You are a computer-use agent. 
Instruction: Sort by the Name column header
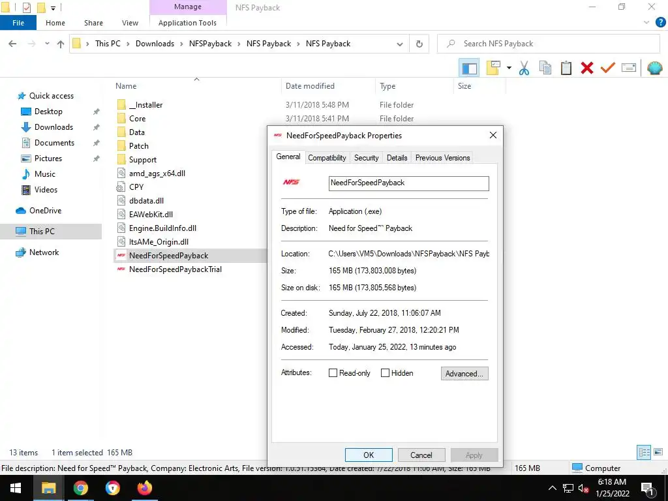[x=126, y=86]
